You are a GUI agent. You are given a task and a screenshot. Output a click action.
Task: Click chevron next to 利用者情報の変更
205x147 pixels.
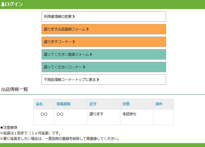click(74, 17)
